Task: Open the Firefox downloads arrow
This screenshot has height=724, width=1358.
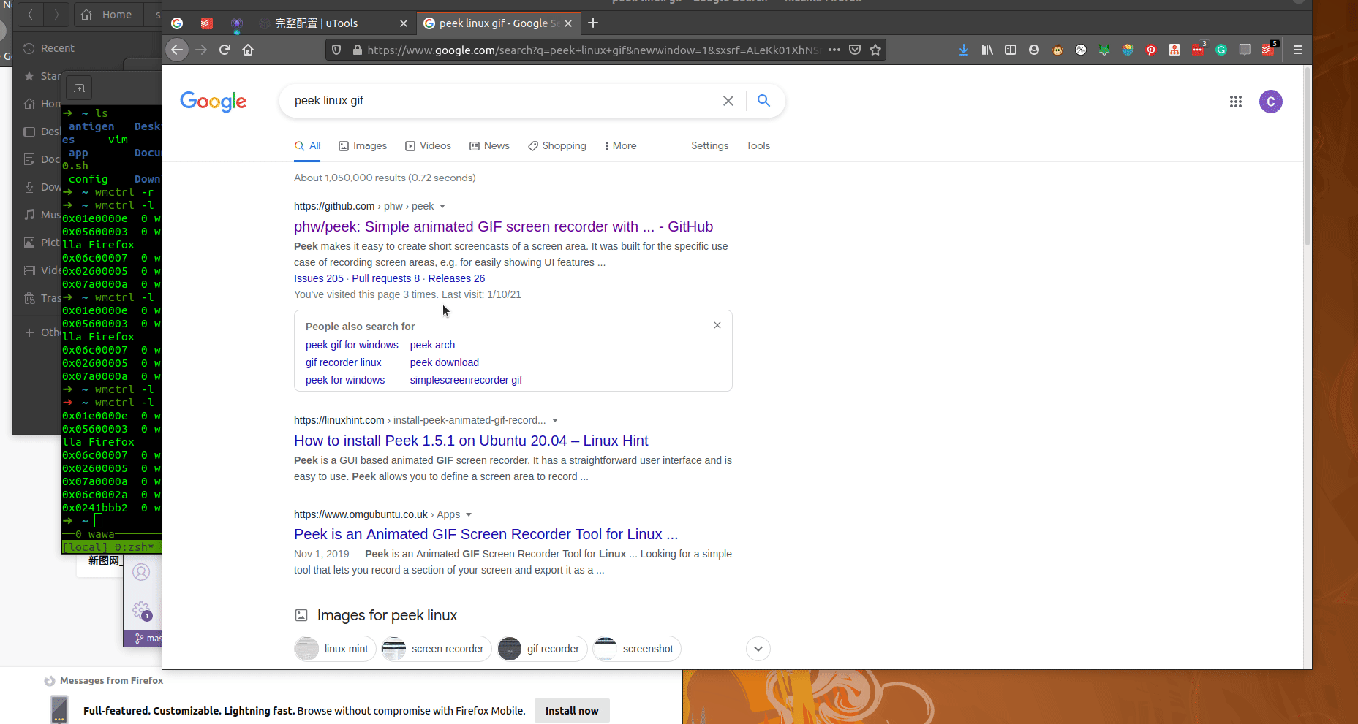Action: 964,50
